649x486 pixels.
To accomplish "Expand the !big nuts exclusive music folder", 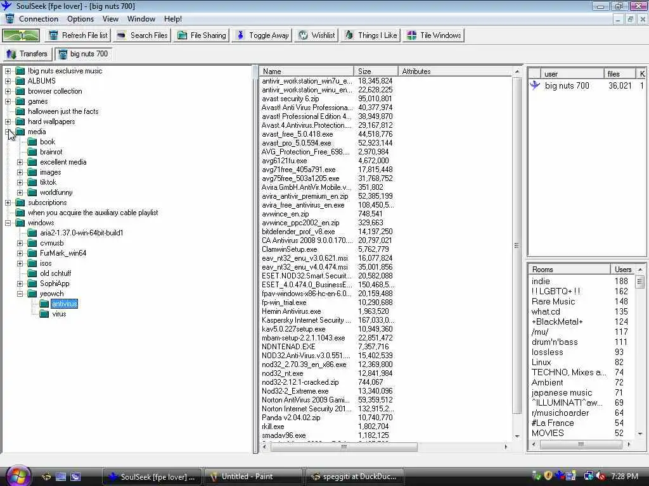I will (8, 71).
